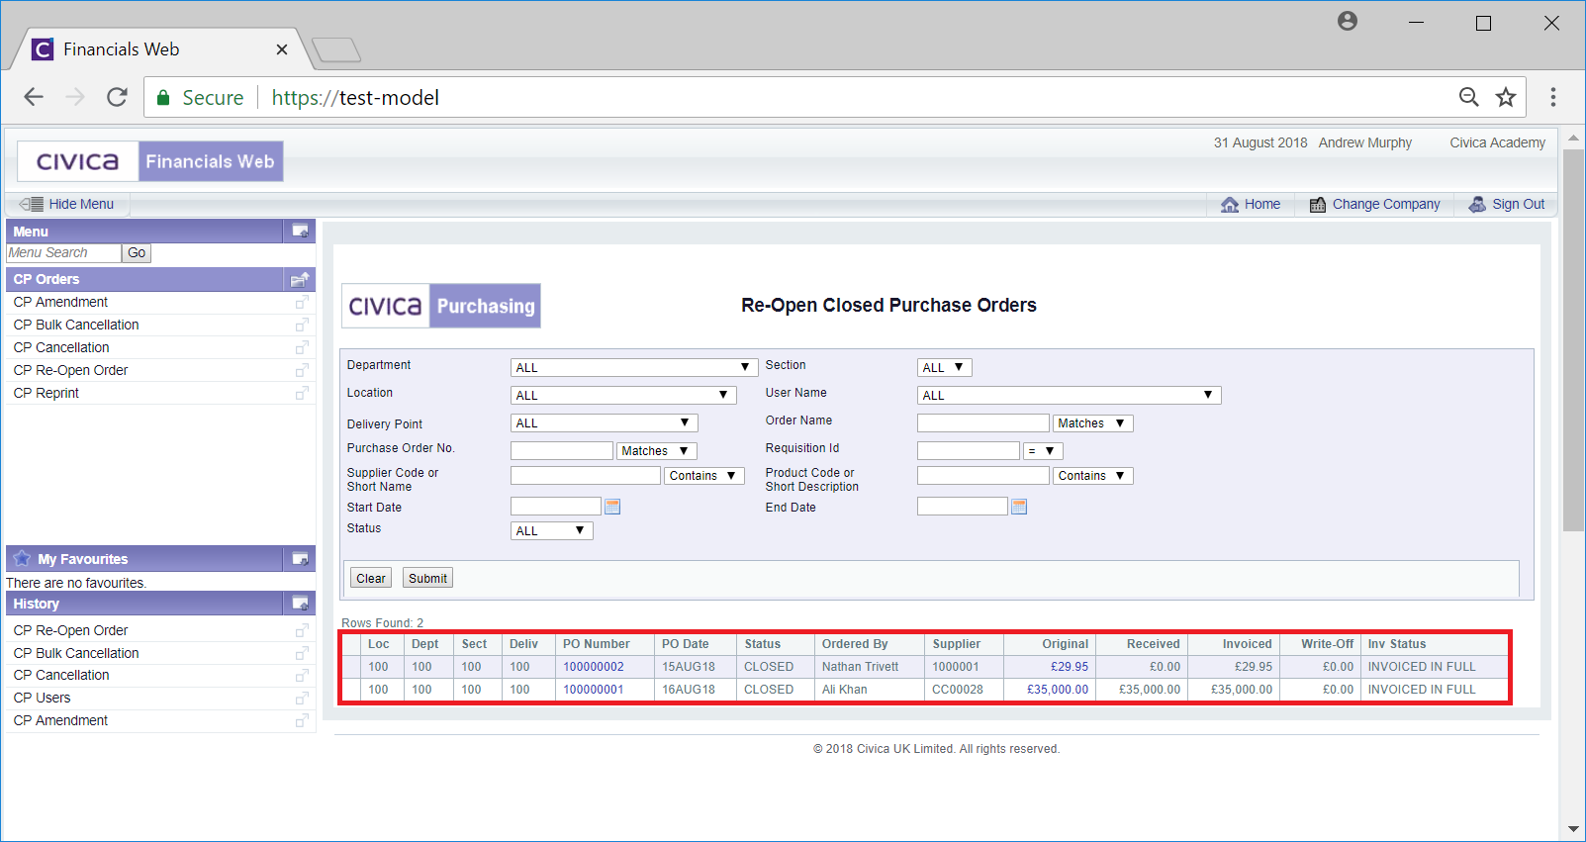Click the Submit button
The height and width of the screenshot is (842, 1586).
point(427,578)
